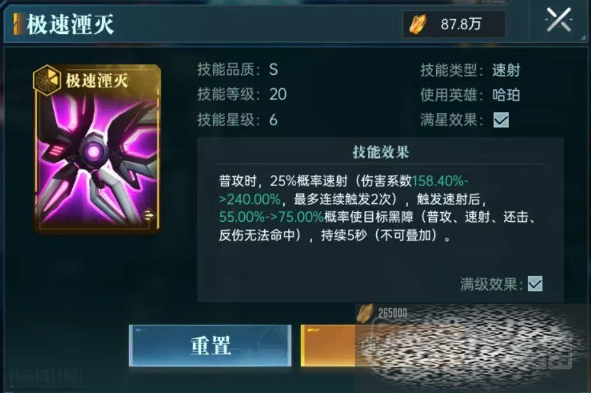Open the 极速湮灭 skill card artwork
The height and width of the screenshot is (393, 591).
(x=97, y=149)
